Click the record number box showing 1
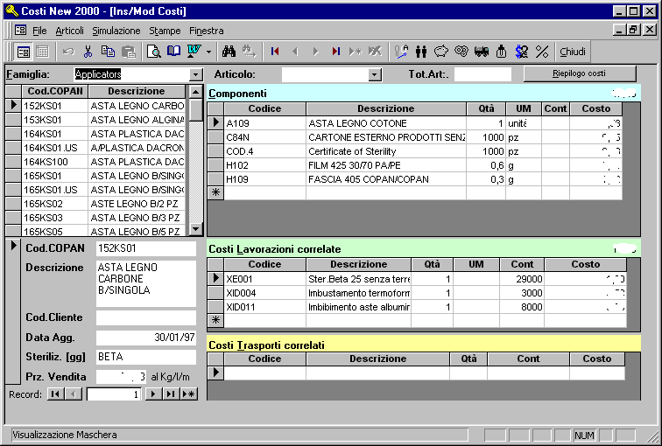 (113, 394)
